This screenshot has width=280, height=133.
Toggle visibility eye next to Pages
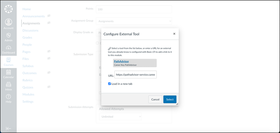49,51
